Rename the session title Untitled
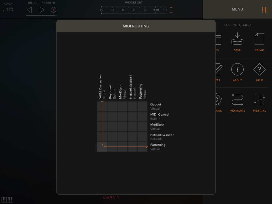Viewport: 272px width, 204px height. pos(245,25)
